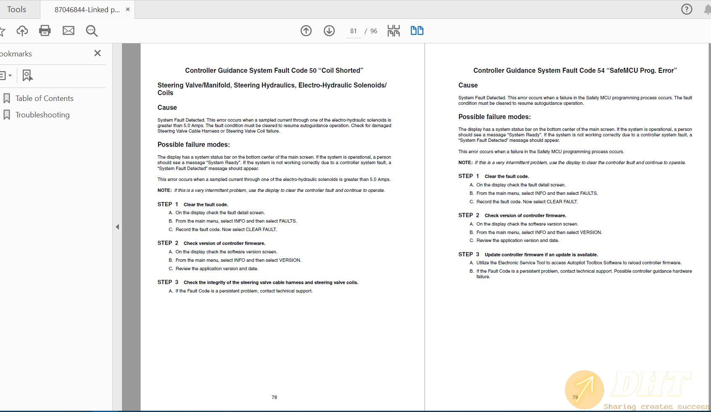This screenshot has height=412, width=711.
Task: Open the Table of Contents bookmark
Action: (x=44, y=98)
